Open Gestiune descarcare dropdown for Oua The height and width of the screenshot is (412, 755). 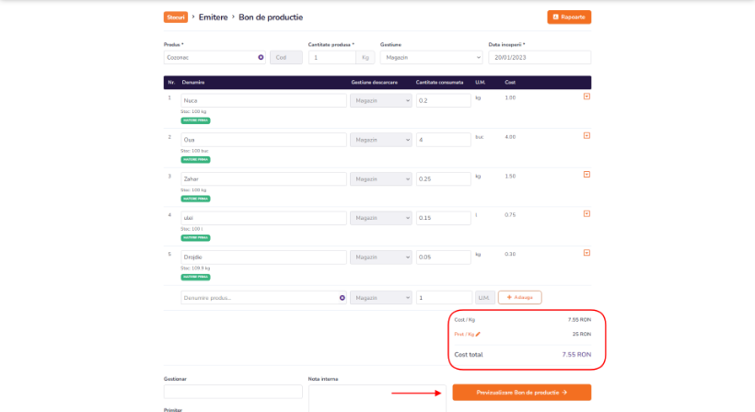tap(381, 140)
